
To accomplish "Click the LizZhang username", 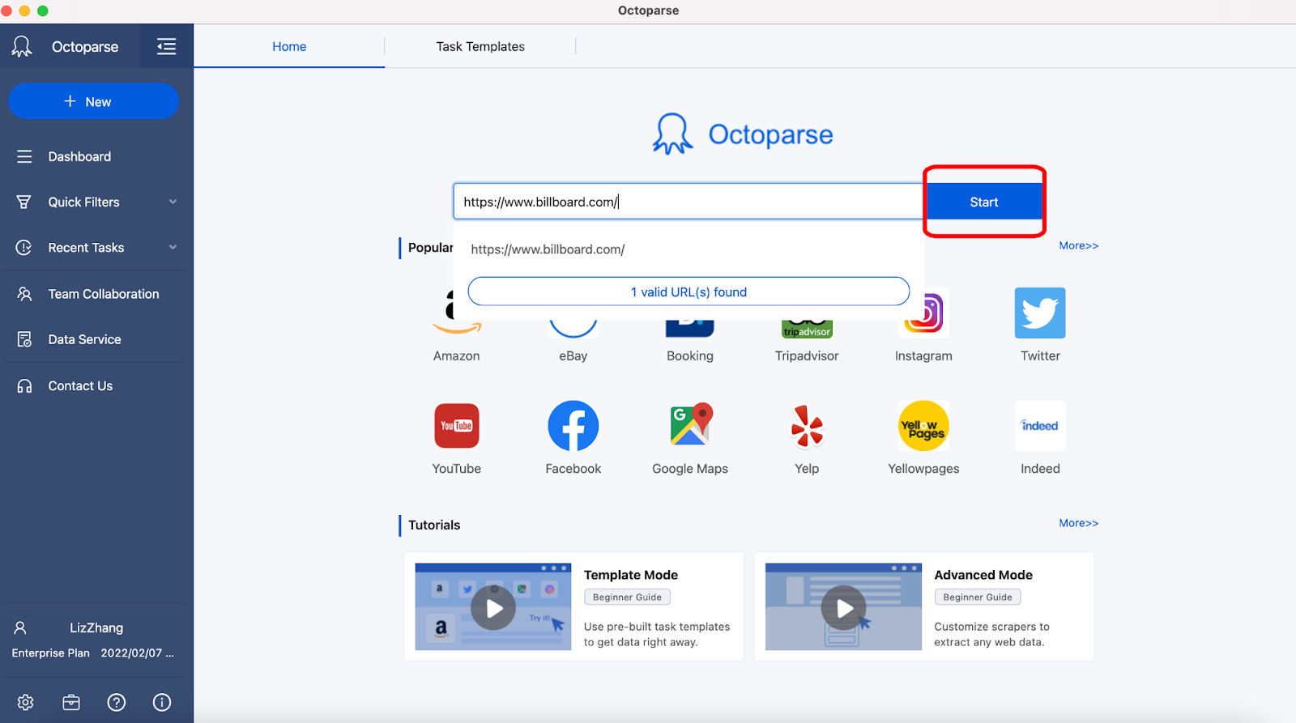I will coord(96,627).
